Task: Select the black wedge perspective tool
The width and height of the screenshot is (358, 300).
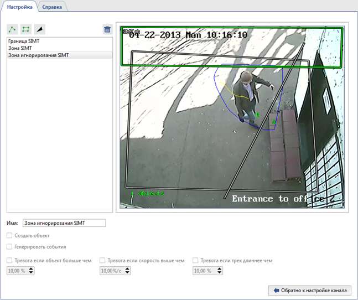Action: [39, 29]
